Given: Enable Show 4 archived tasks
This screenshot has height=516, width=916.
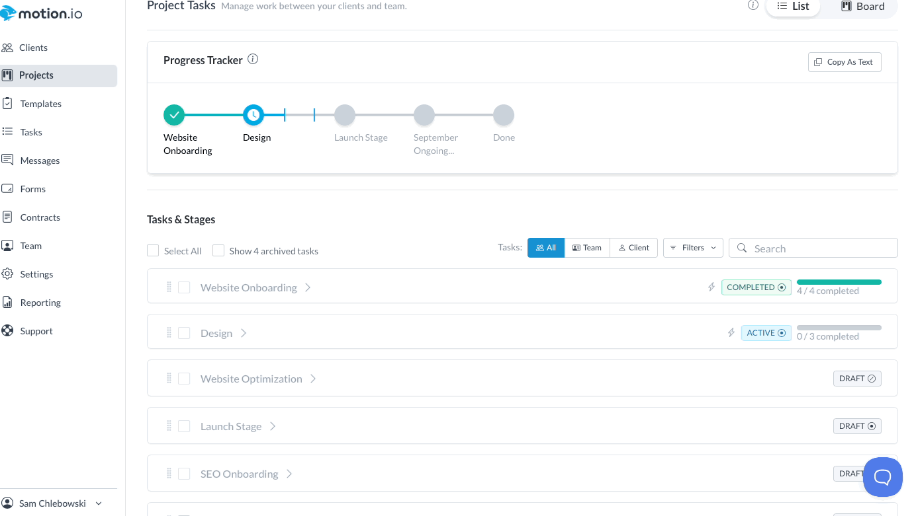Looking at the screenshot, I should coord(218,251).
